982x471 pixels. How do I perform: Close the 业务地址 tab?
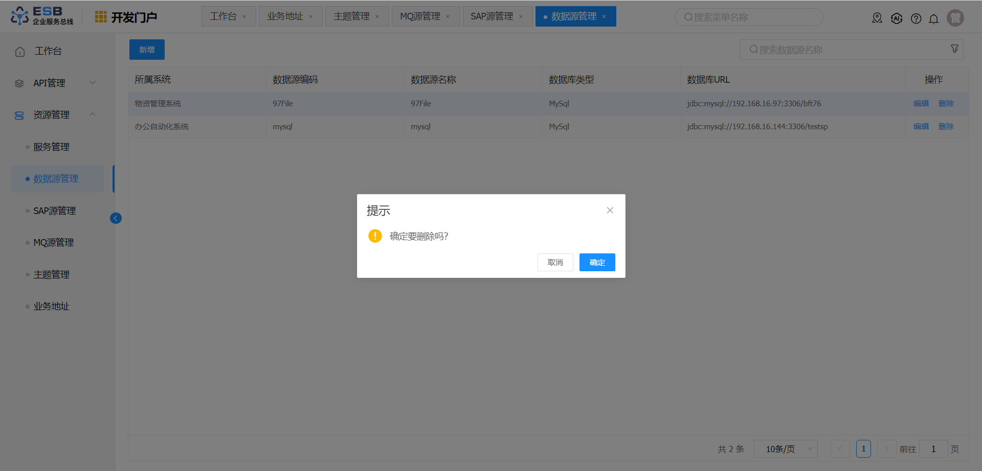[310, 17]
